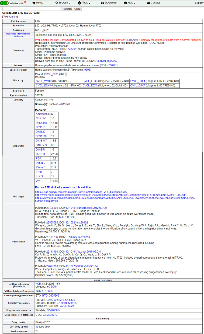
Task: Open GEO entry GSM936770
Action: coord(50,315)
